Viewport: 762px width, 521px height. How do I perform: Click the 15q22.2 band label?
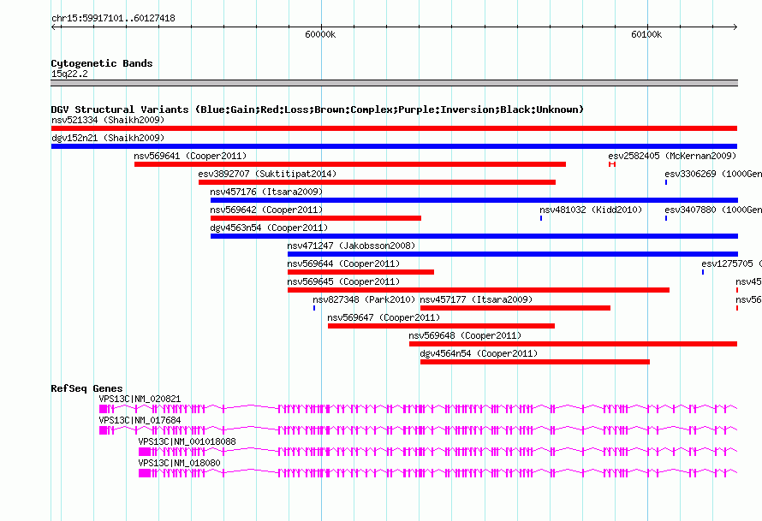(x=69, y=74)
